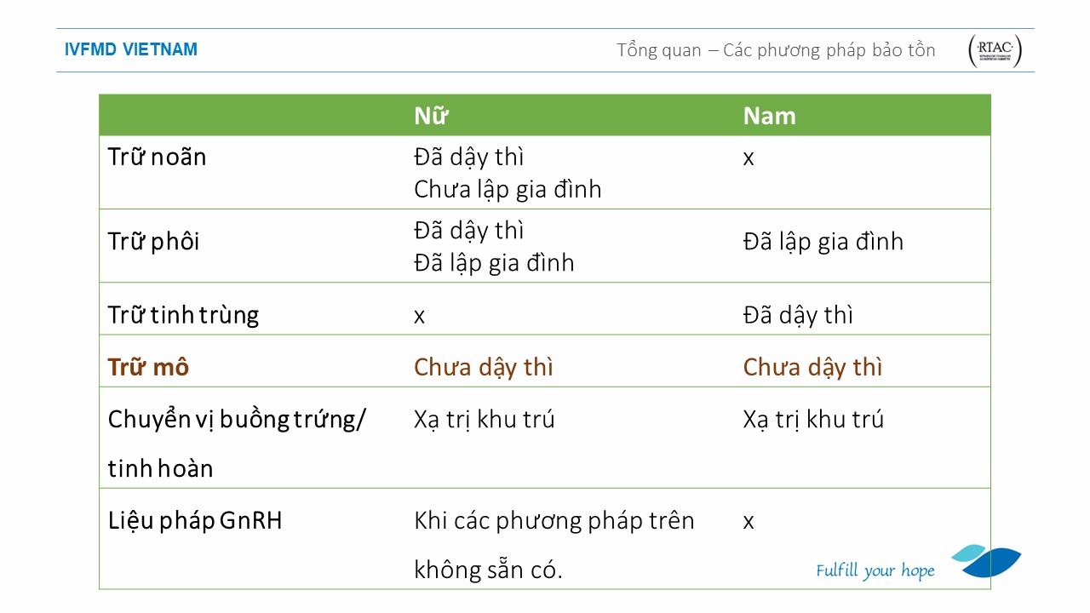
Task: Click 'Chưa dậy thì' in the Nữ column
Action: click(x=483, y=367)
